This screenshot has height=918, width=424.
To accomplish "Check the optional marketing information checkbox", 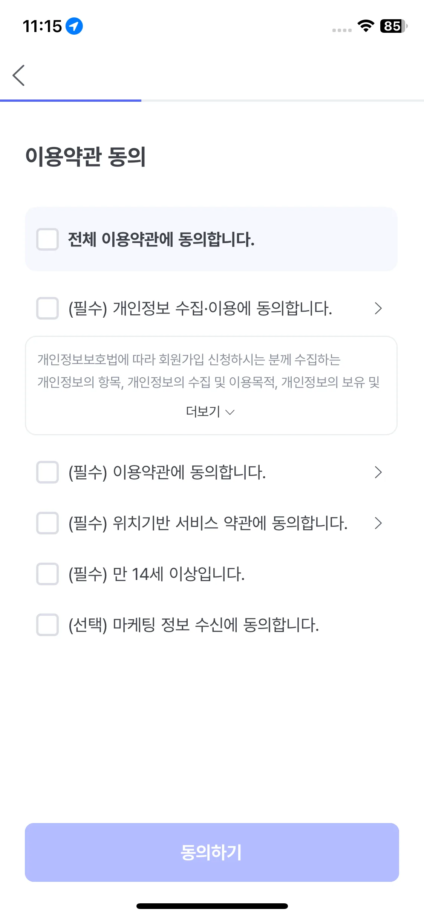I will tap(47, 625).
